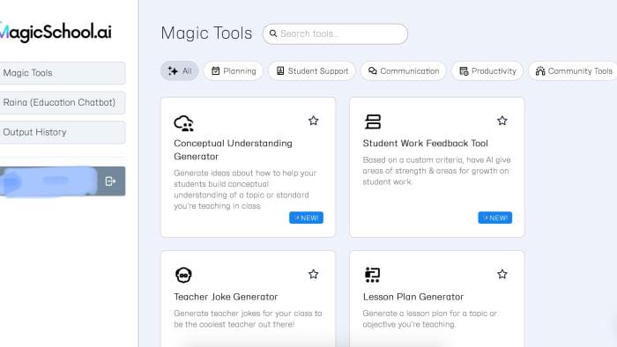Click the chat bubbles icon on the Communication filter
The width and height of the screenshot is (617, 347).
pyautogui.click(x=372, y=70)
